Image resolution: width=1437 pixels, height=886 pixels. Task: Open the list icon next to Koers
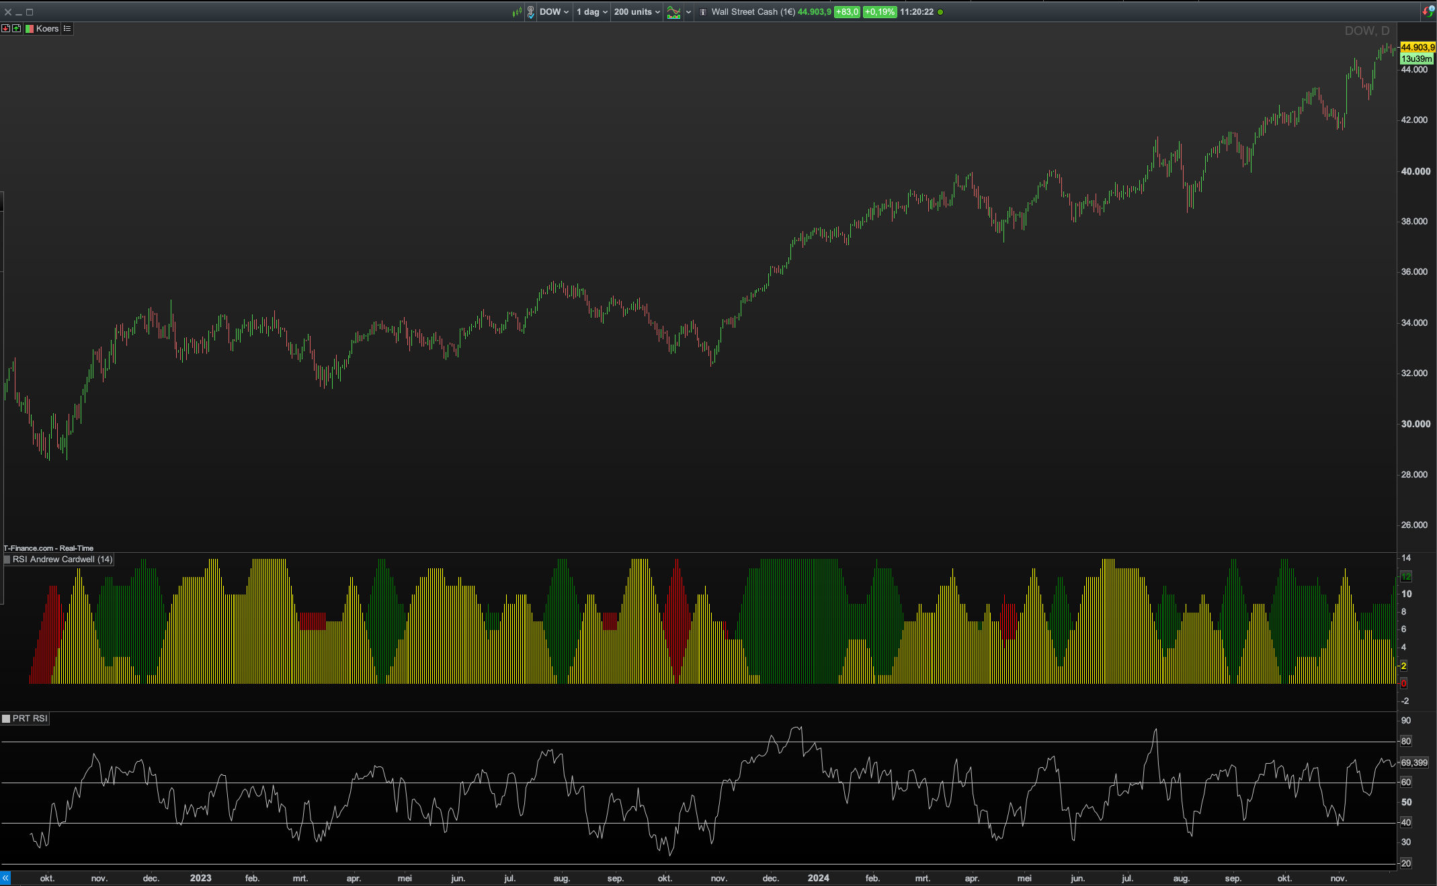coord(67,28)
